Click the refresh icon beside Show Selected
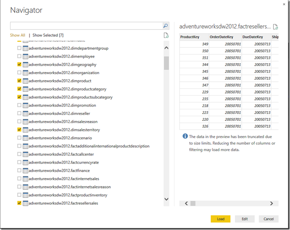This screenshot has width=290, height=230. (x=166, y=35)
